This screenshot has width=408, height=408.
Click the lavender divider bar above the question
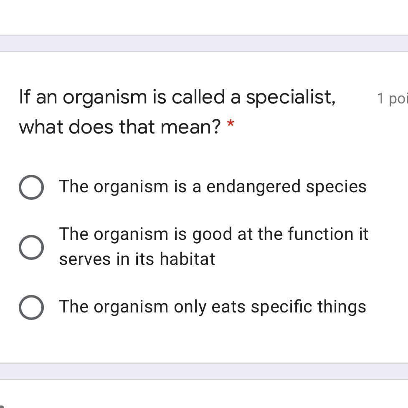(x=204, y=43)
